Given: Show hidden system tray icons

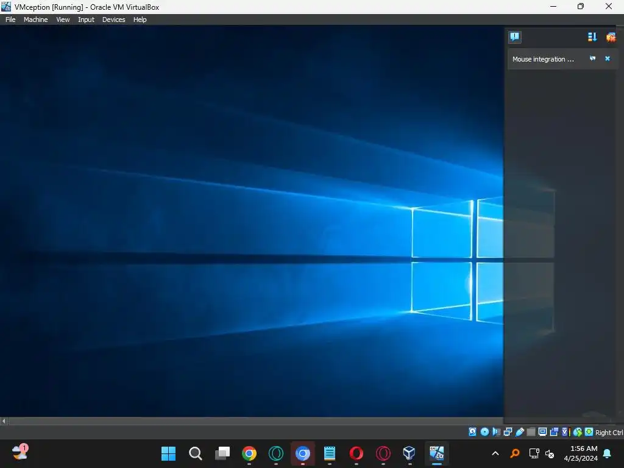Looking at the screenshot, I should tap(495, 453).
